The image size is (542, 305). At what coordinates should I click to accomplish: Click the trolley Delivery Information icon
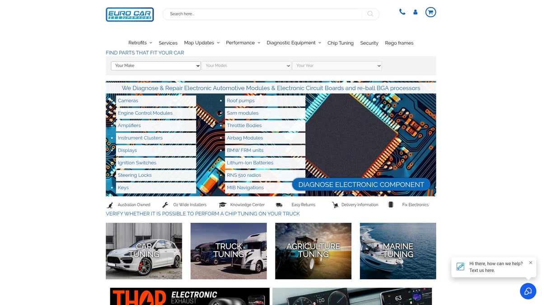[x=335, y=205]
